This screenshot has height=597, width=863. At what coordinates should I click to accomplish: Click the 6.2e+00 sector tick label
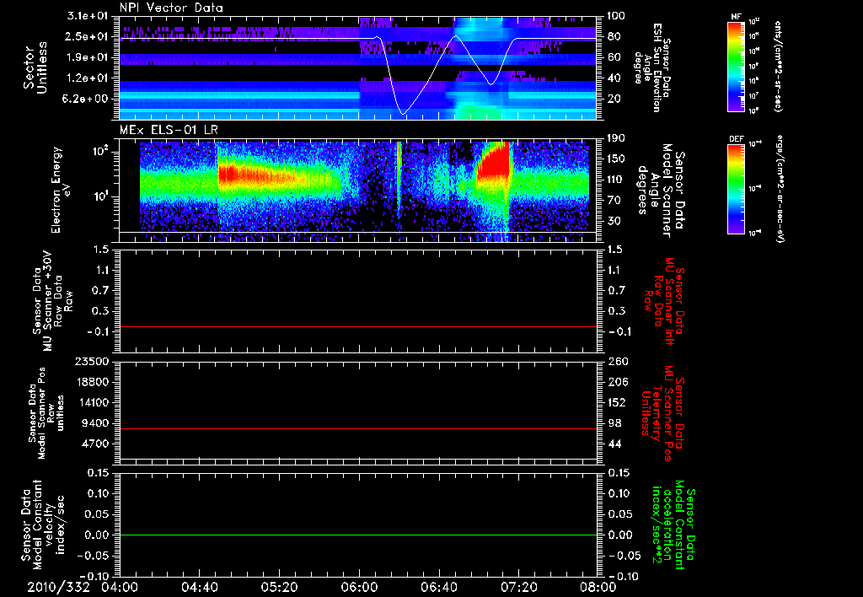[x=87, y=99]
